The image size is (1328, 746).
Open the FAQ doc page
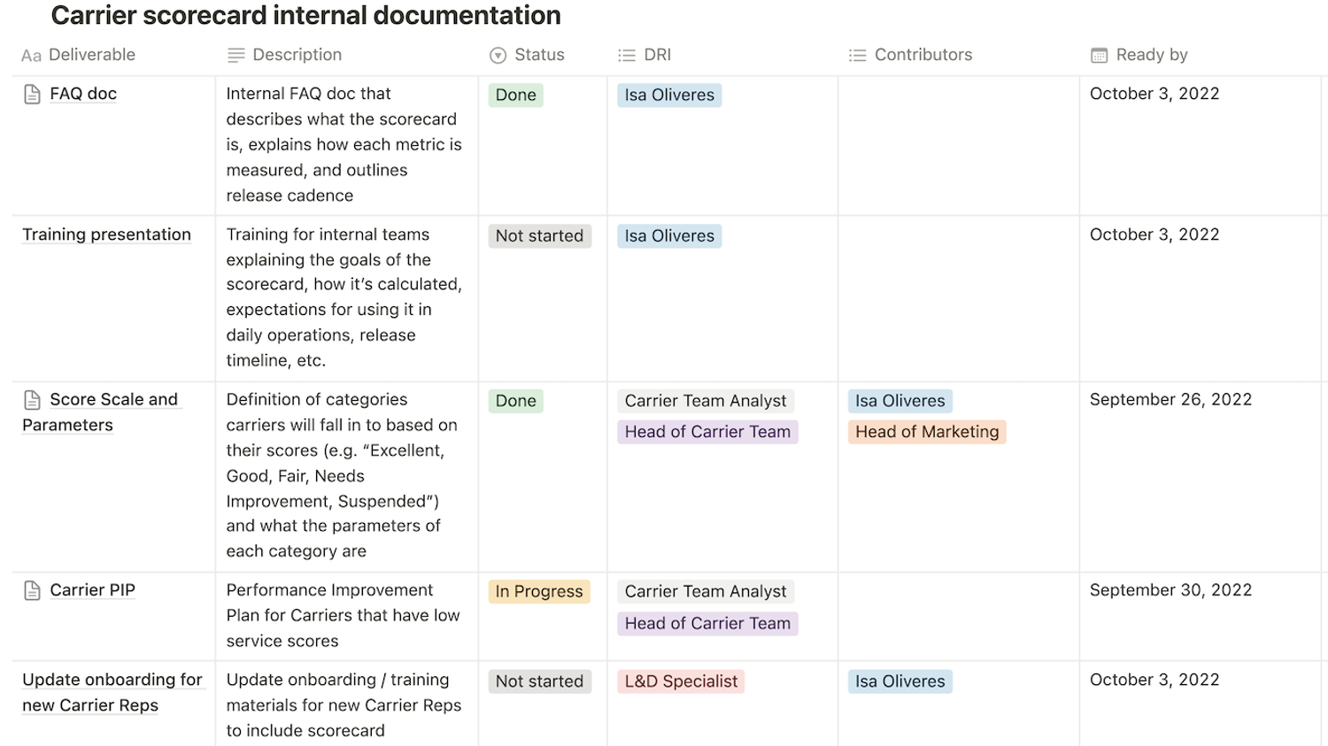[x=82, y=92]
